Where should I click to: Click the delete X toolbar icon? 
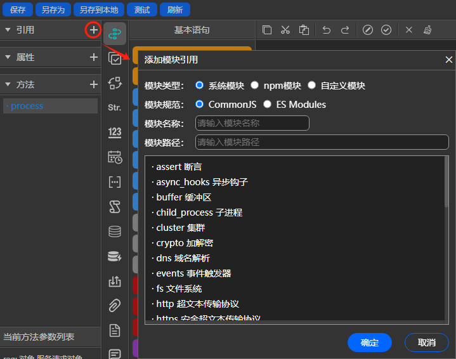click(x=409, y=30)
